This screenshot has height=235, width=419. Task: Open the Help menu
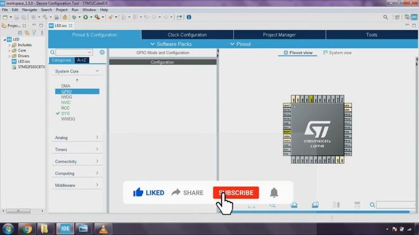tap(104, 10)
